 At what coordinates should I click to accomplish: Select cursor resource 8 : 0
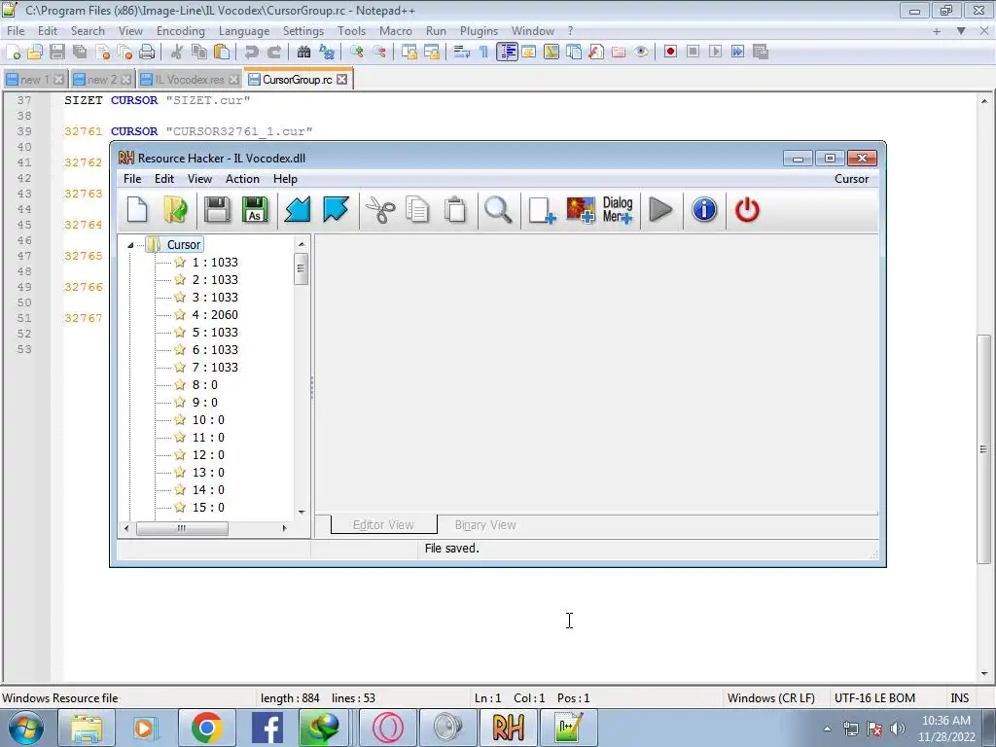click(x=204, y=385)
